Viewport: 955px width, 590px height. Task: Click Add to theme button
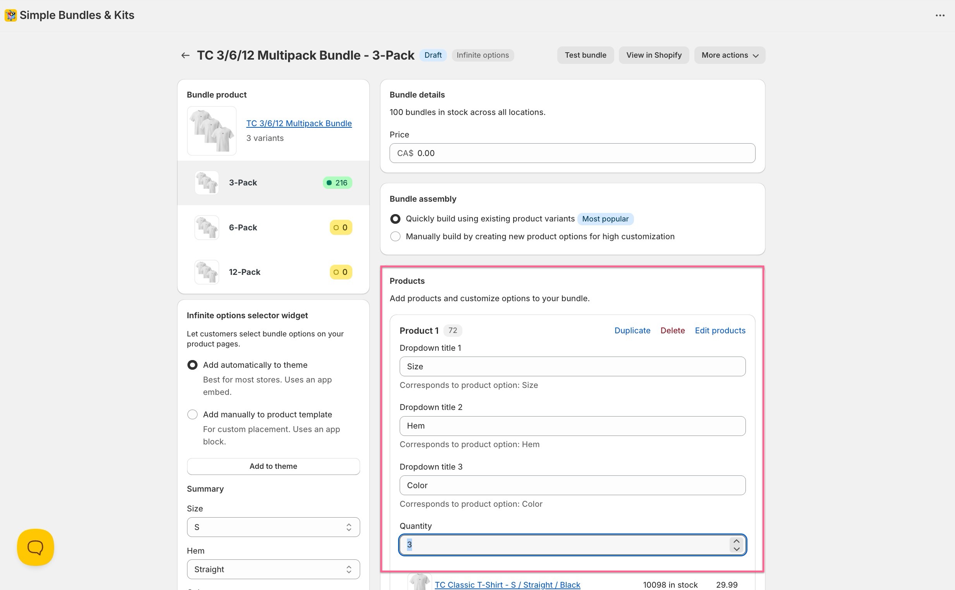pos(273,466)
